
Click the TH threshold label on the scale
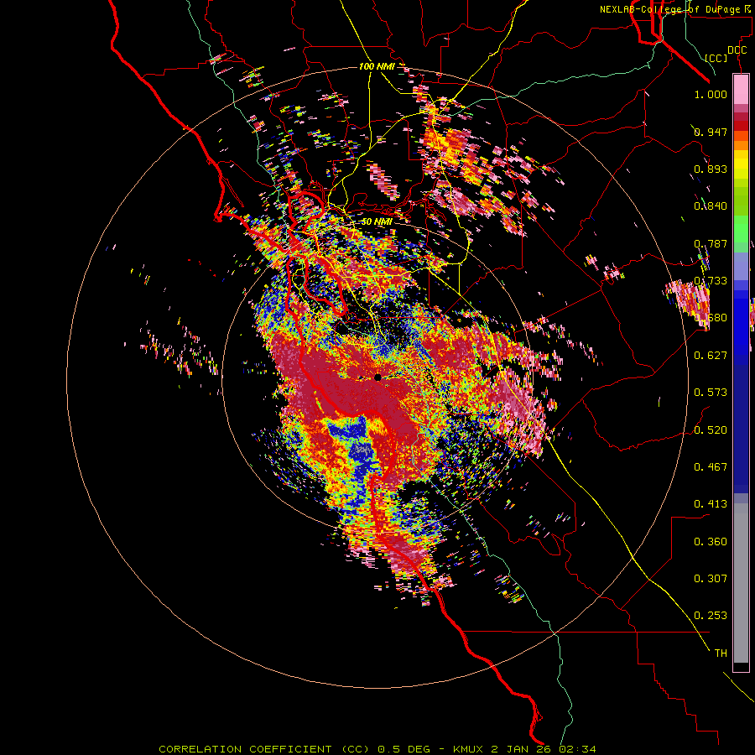[x=721, y=653]
